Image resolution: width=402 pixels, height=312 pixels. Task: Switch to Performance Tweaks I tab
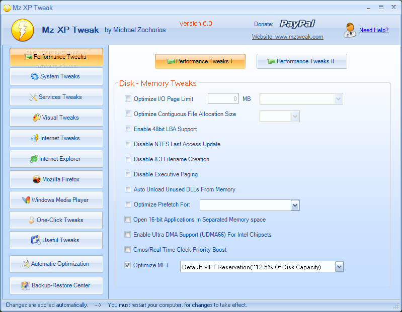200,61
